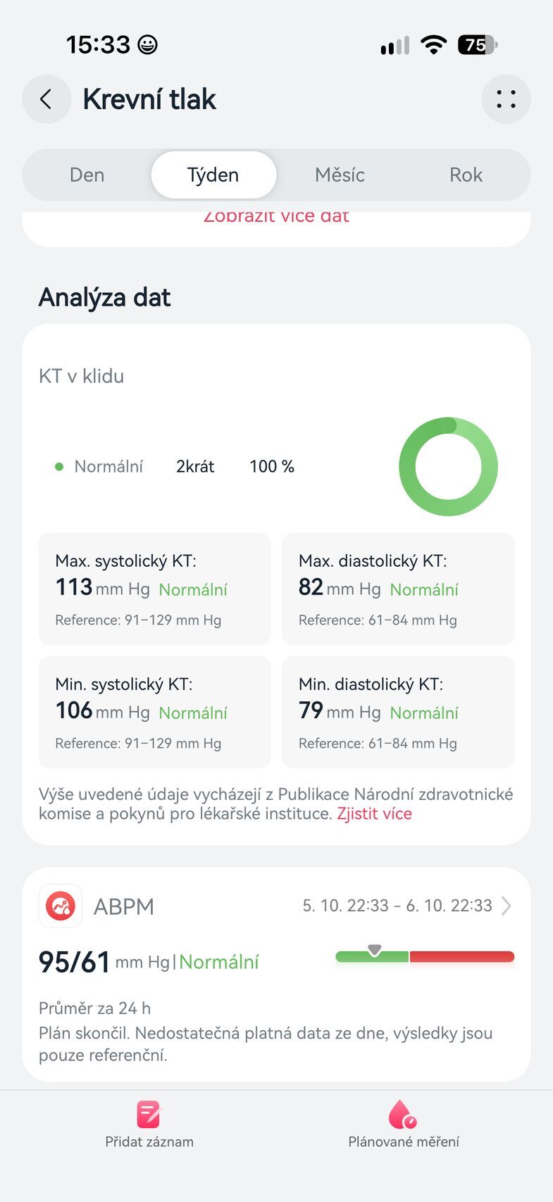The height and width of the screenshot is (1202, 553).
Task: Select the Týden tab
Action: (x=213, y=175)
